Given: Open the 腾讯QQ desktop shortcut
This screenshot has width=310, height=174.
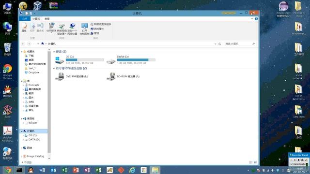Looking at the screenshot, I should (8, 91).
